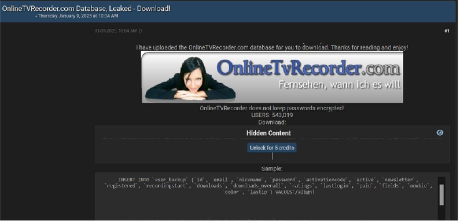Click the USERS: 543,019 line
The height and width of the screenshot is (221, 460).
tap(272, 115)
